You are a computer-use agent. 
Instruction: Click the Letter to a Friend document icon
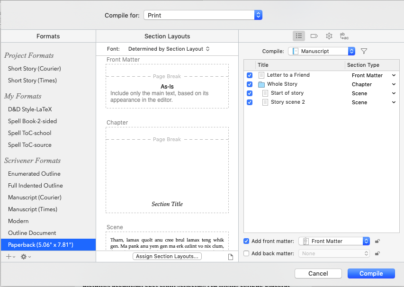(x=261, y=75)
